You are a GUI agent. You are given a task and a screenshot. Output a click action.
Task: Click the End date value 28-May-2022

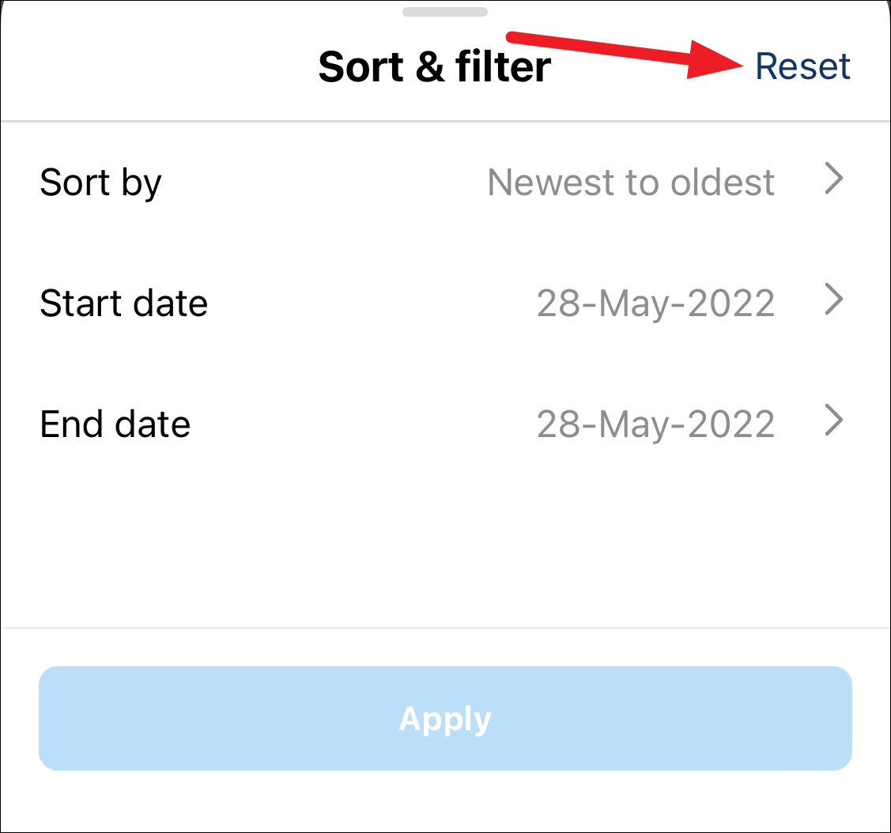(x=655, y=424)
